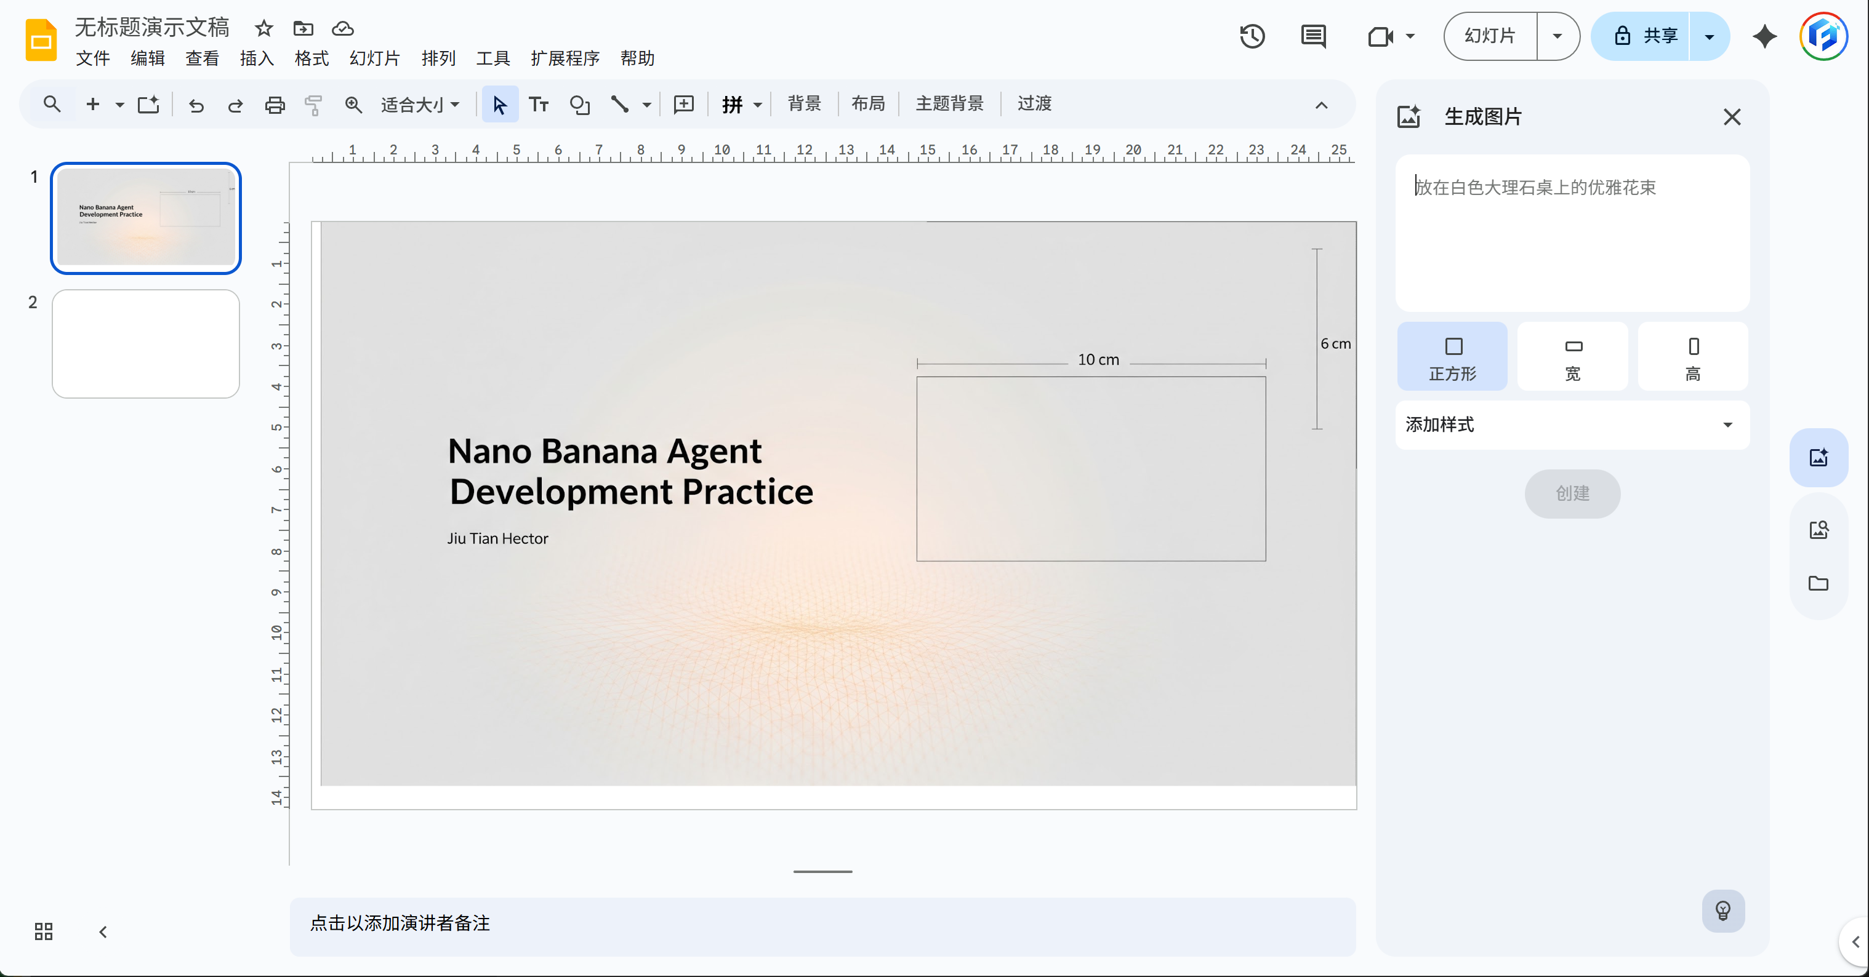Image resolution: width=1869 pixels, height=977 pixels.
Task: Expand share options dropdown arrow
Action: (1710, 36)
